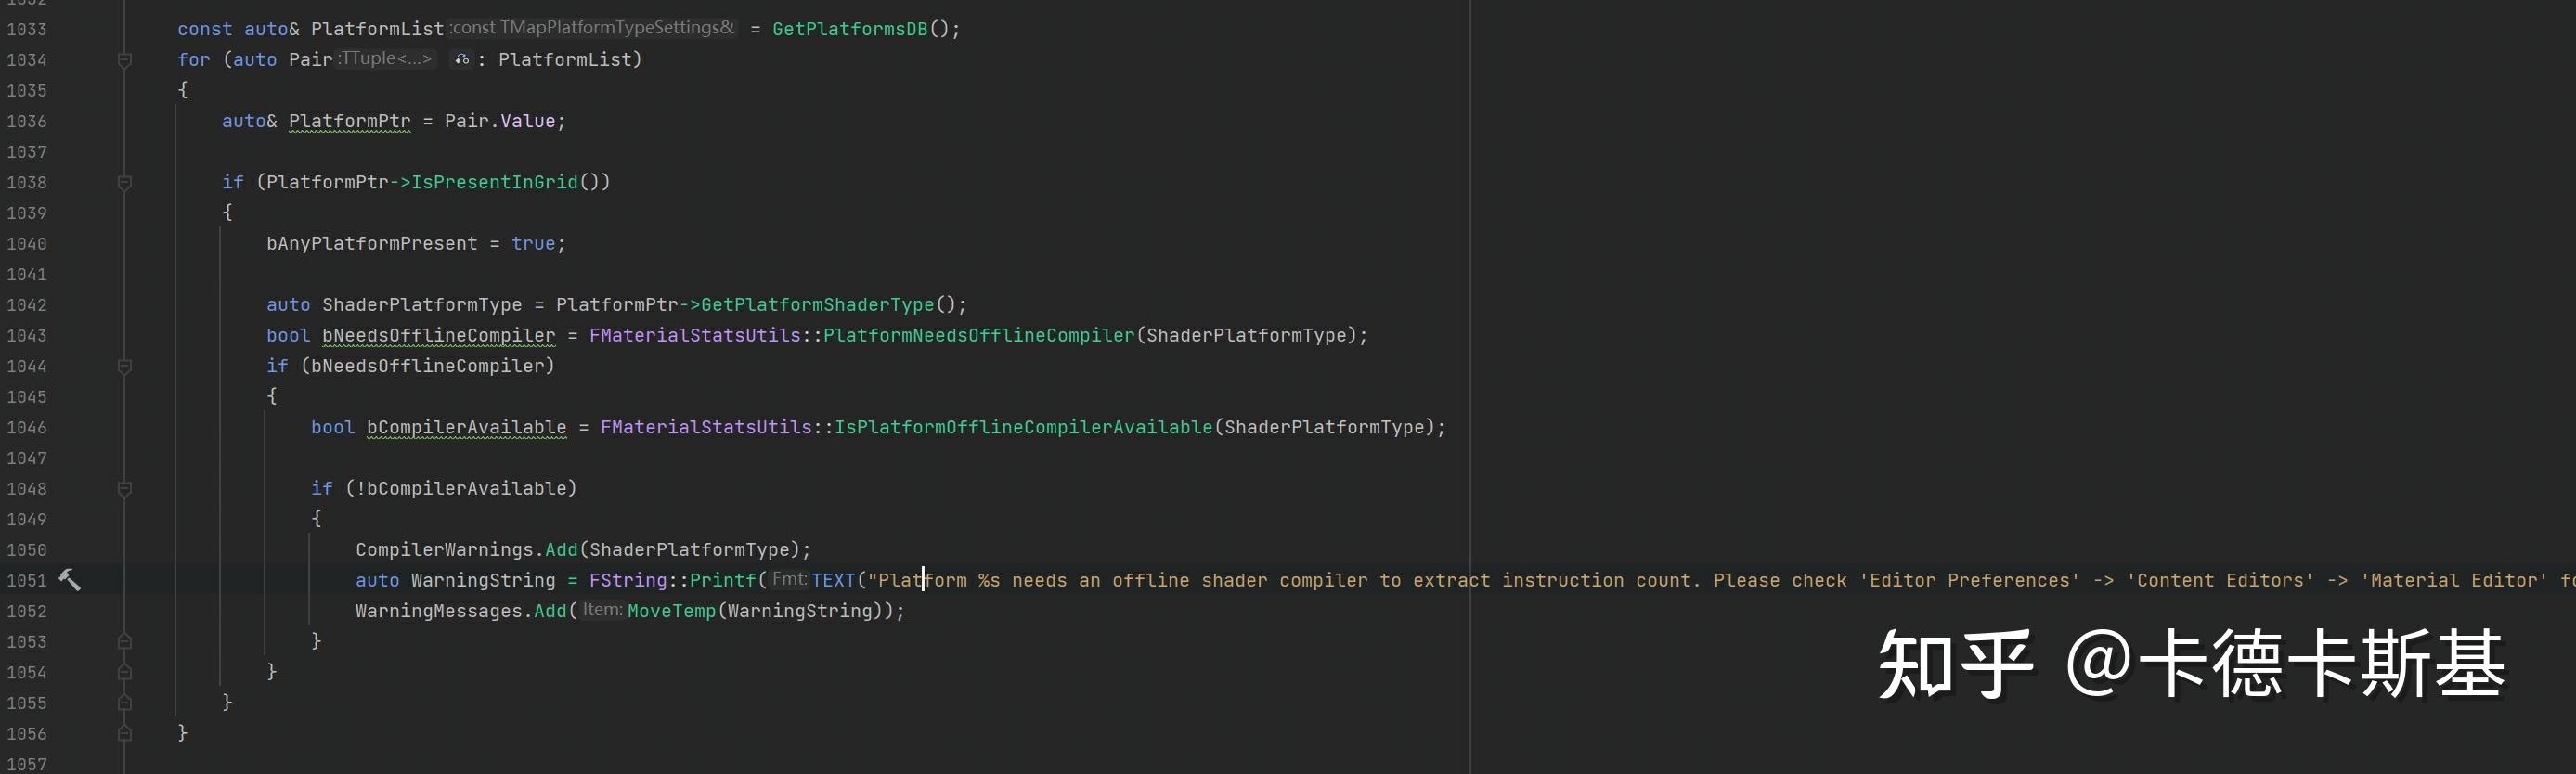Click the 'Fmt:' parameter hint

[x=789, y=579]
